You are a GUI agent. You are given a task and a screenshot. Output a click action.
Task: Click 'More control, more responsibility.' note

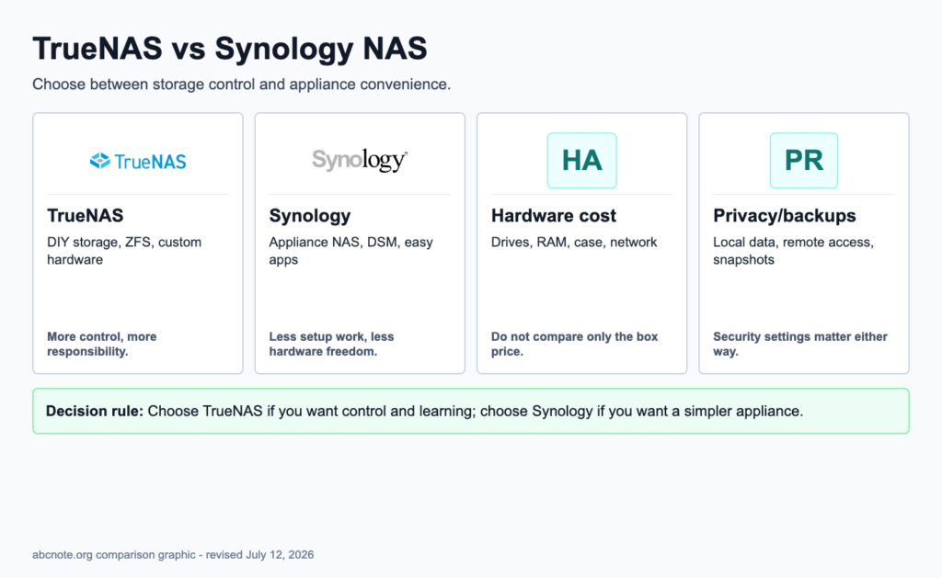point(101,344)
